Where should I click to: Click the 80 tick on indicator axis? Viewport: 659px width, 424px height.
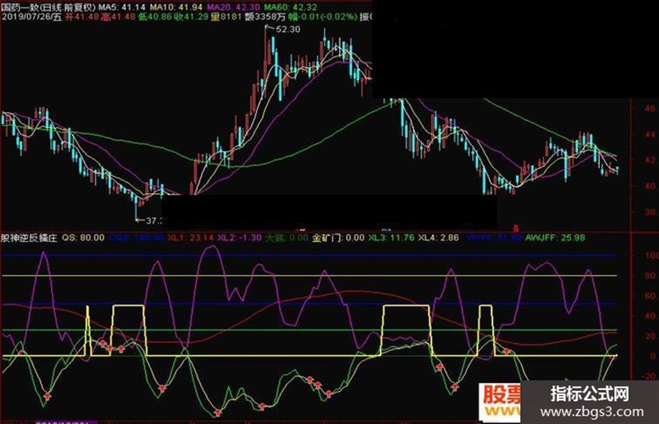(649, 276)
